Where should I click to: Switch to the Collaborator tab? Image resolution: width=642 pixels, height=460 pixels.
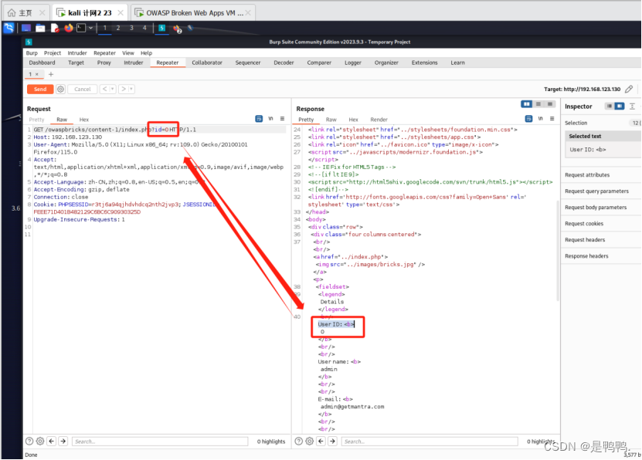click(207, 63)
